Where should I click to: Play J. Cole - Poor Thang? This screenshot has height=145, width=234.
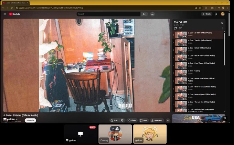tap(198, 65)
